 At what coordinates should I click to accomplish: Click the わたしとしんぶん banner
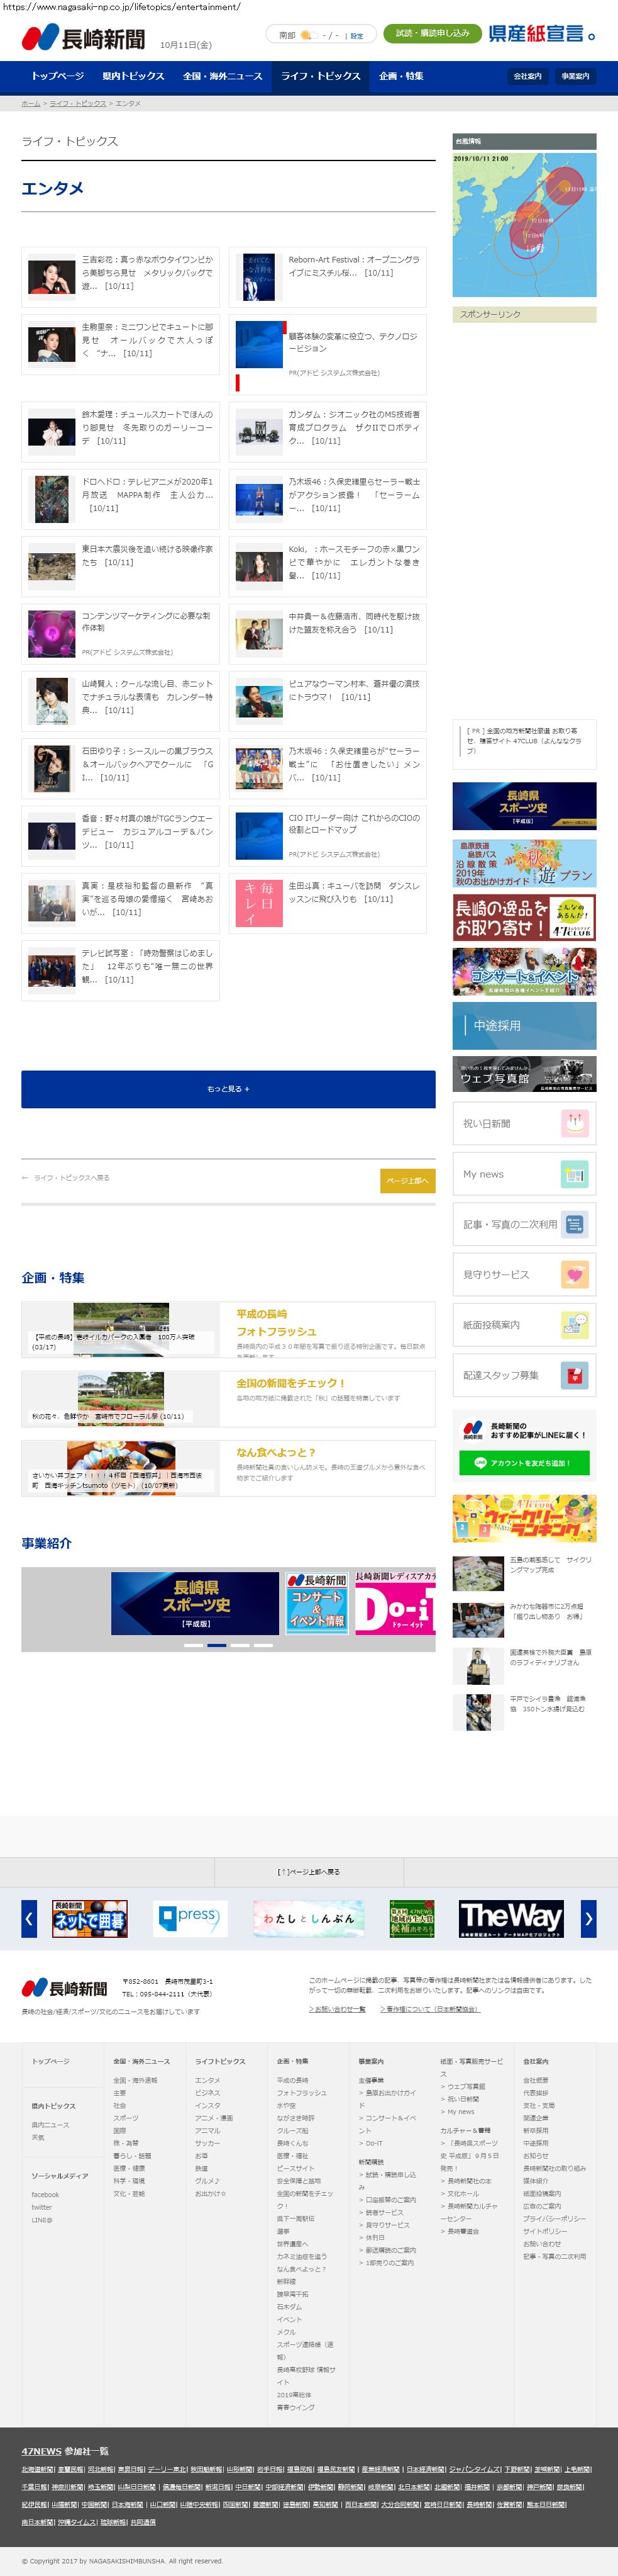[x=309, y=1918]
